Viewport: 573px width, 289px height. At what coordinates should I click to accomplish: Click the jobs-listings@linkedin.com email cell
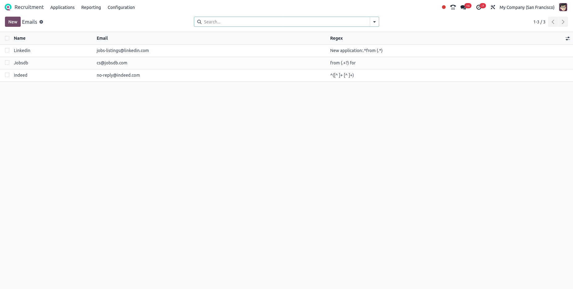pyautogui.click(x=123, y=51)
